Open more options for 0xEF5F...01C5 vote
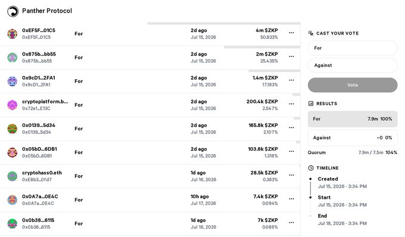Screen dimensions: 405x237 pos(291,33)
